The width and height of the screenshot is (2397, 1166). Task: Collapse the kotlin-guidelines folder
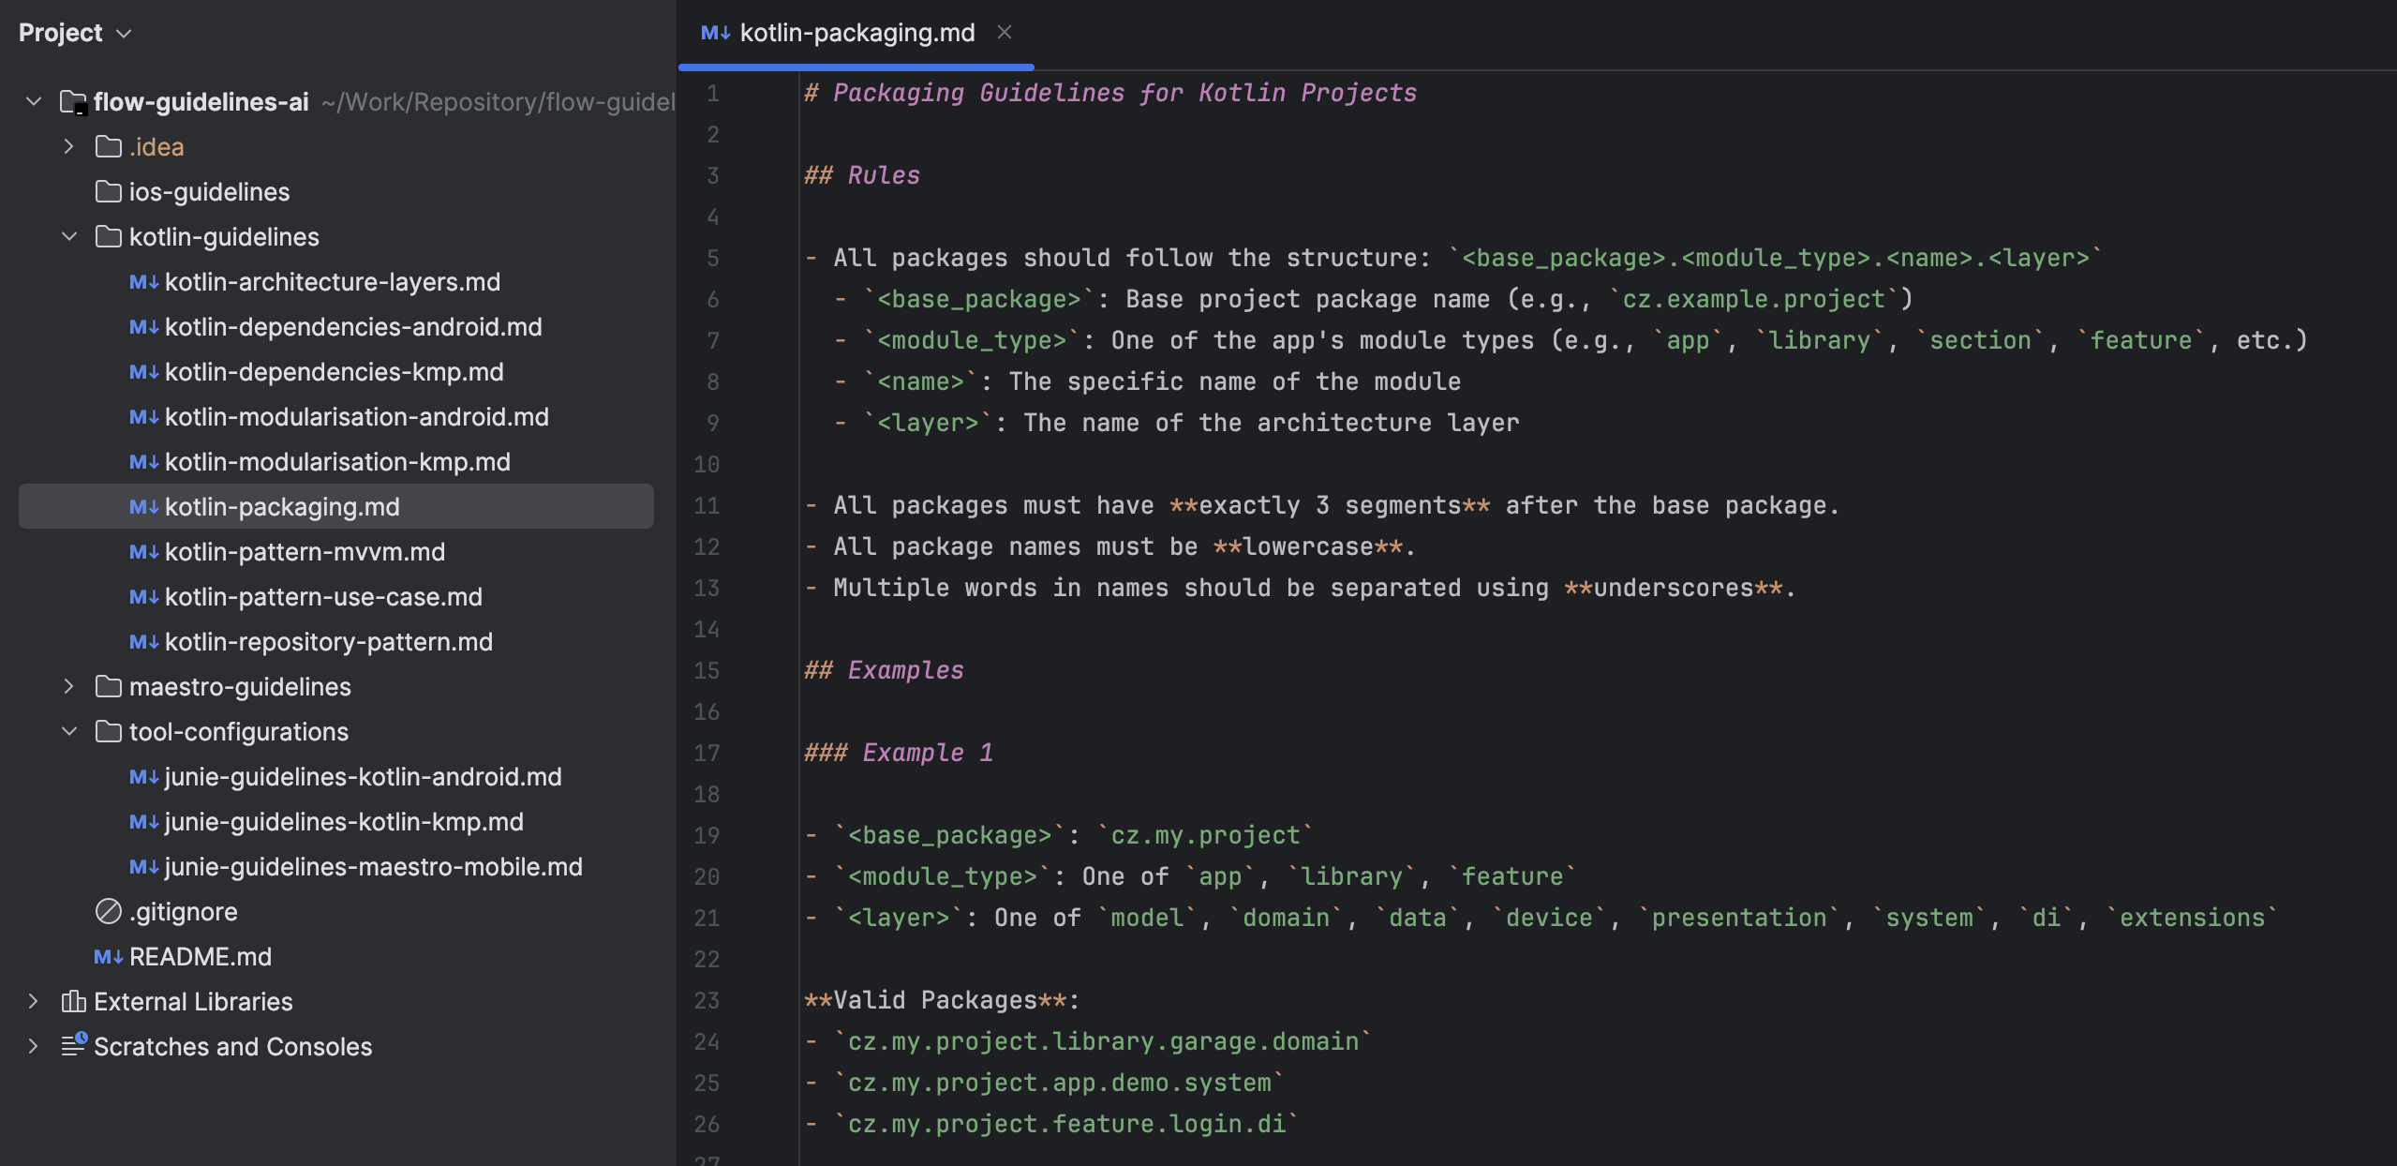[68, 236]
